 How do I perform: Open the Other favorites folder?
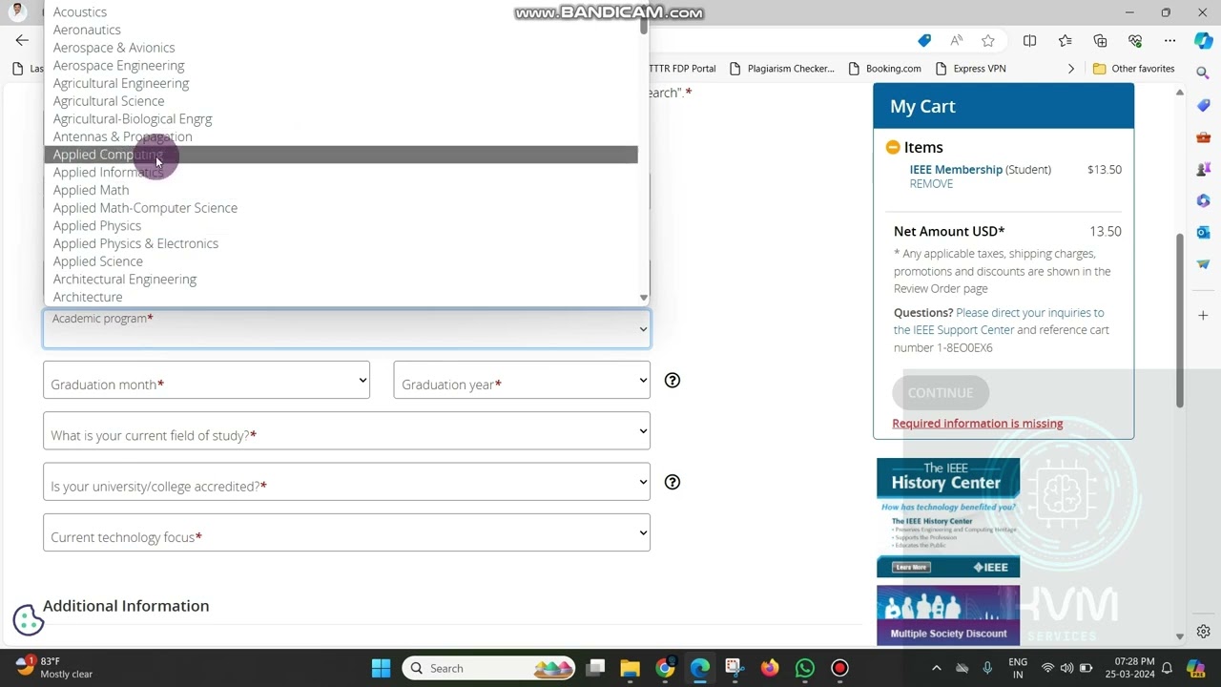[x=1133, y=69]
